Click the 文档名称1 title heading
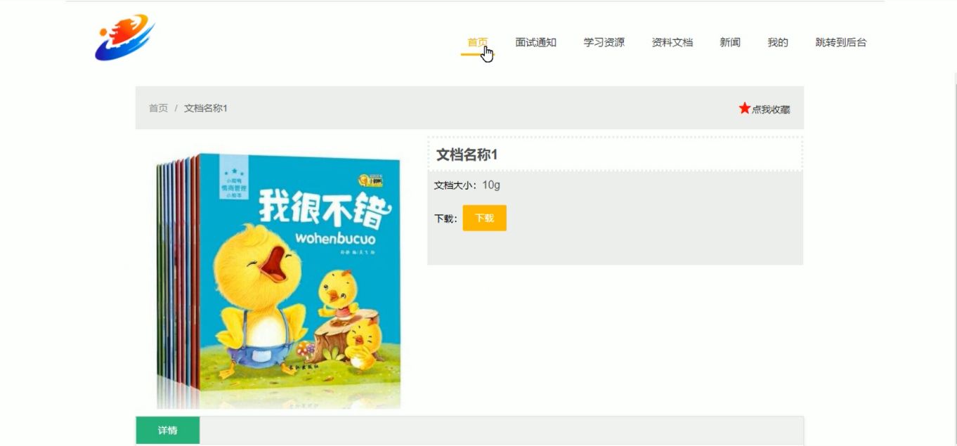The image size is (957, 446). (x=467, y=155)
